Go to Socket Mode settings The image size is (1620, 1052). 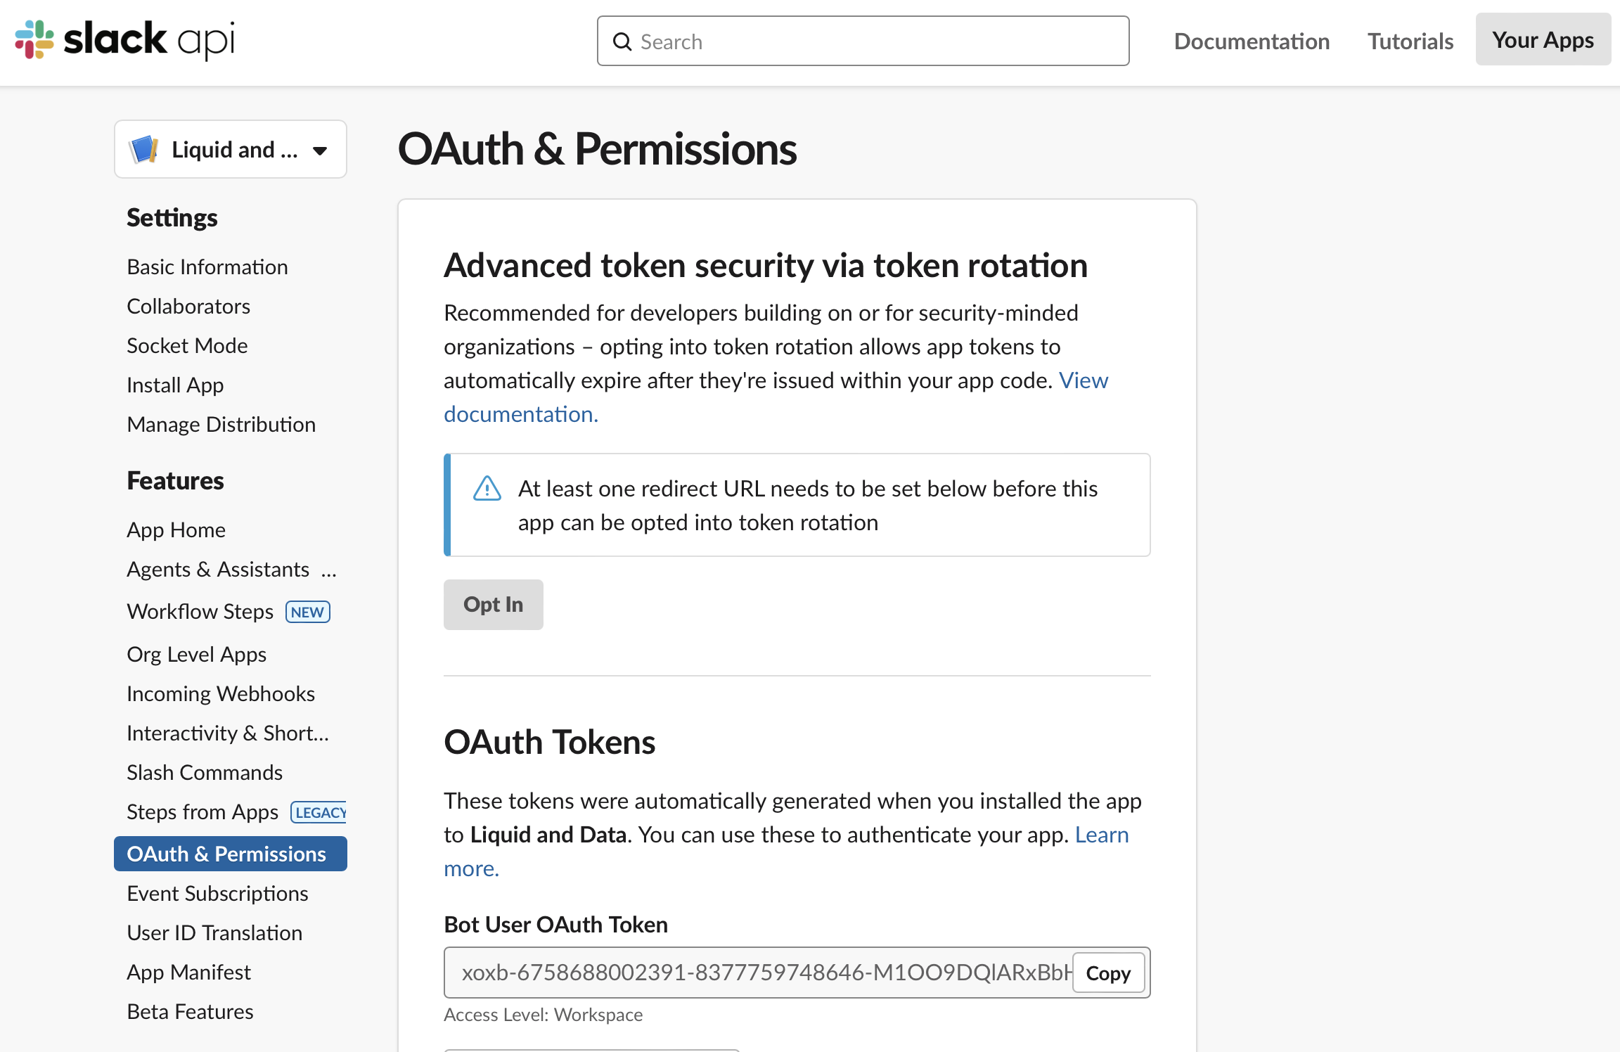[187, 345]
